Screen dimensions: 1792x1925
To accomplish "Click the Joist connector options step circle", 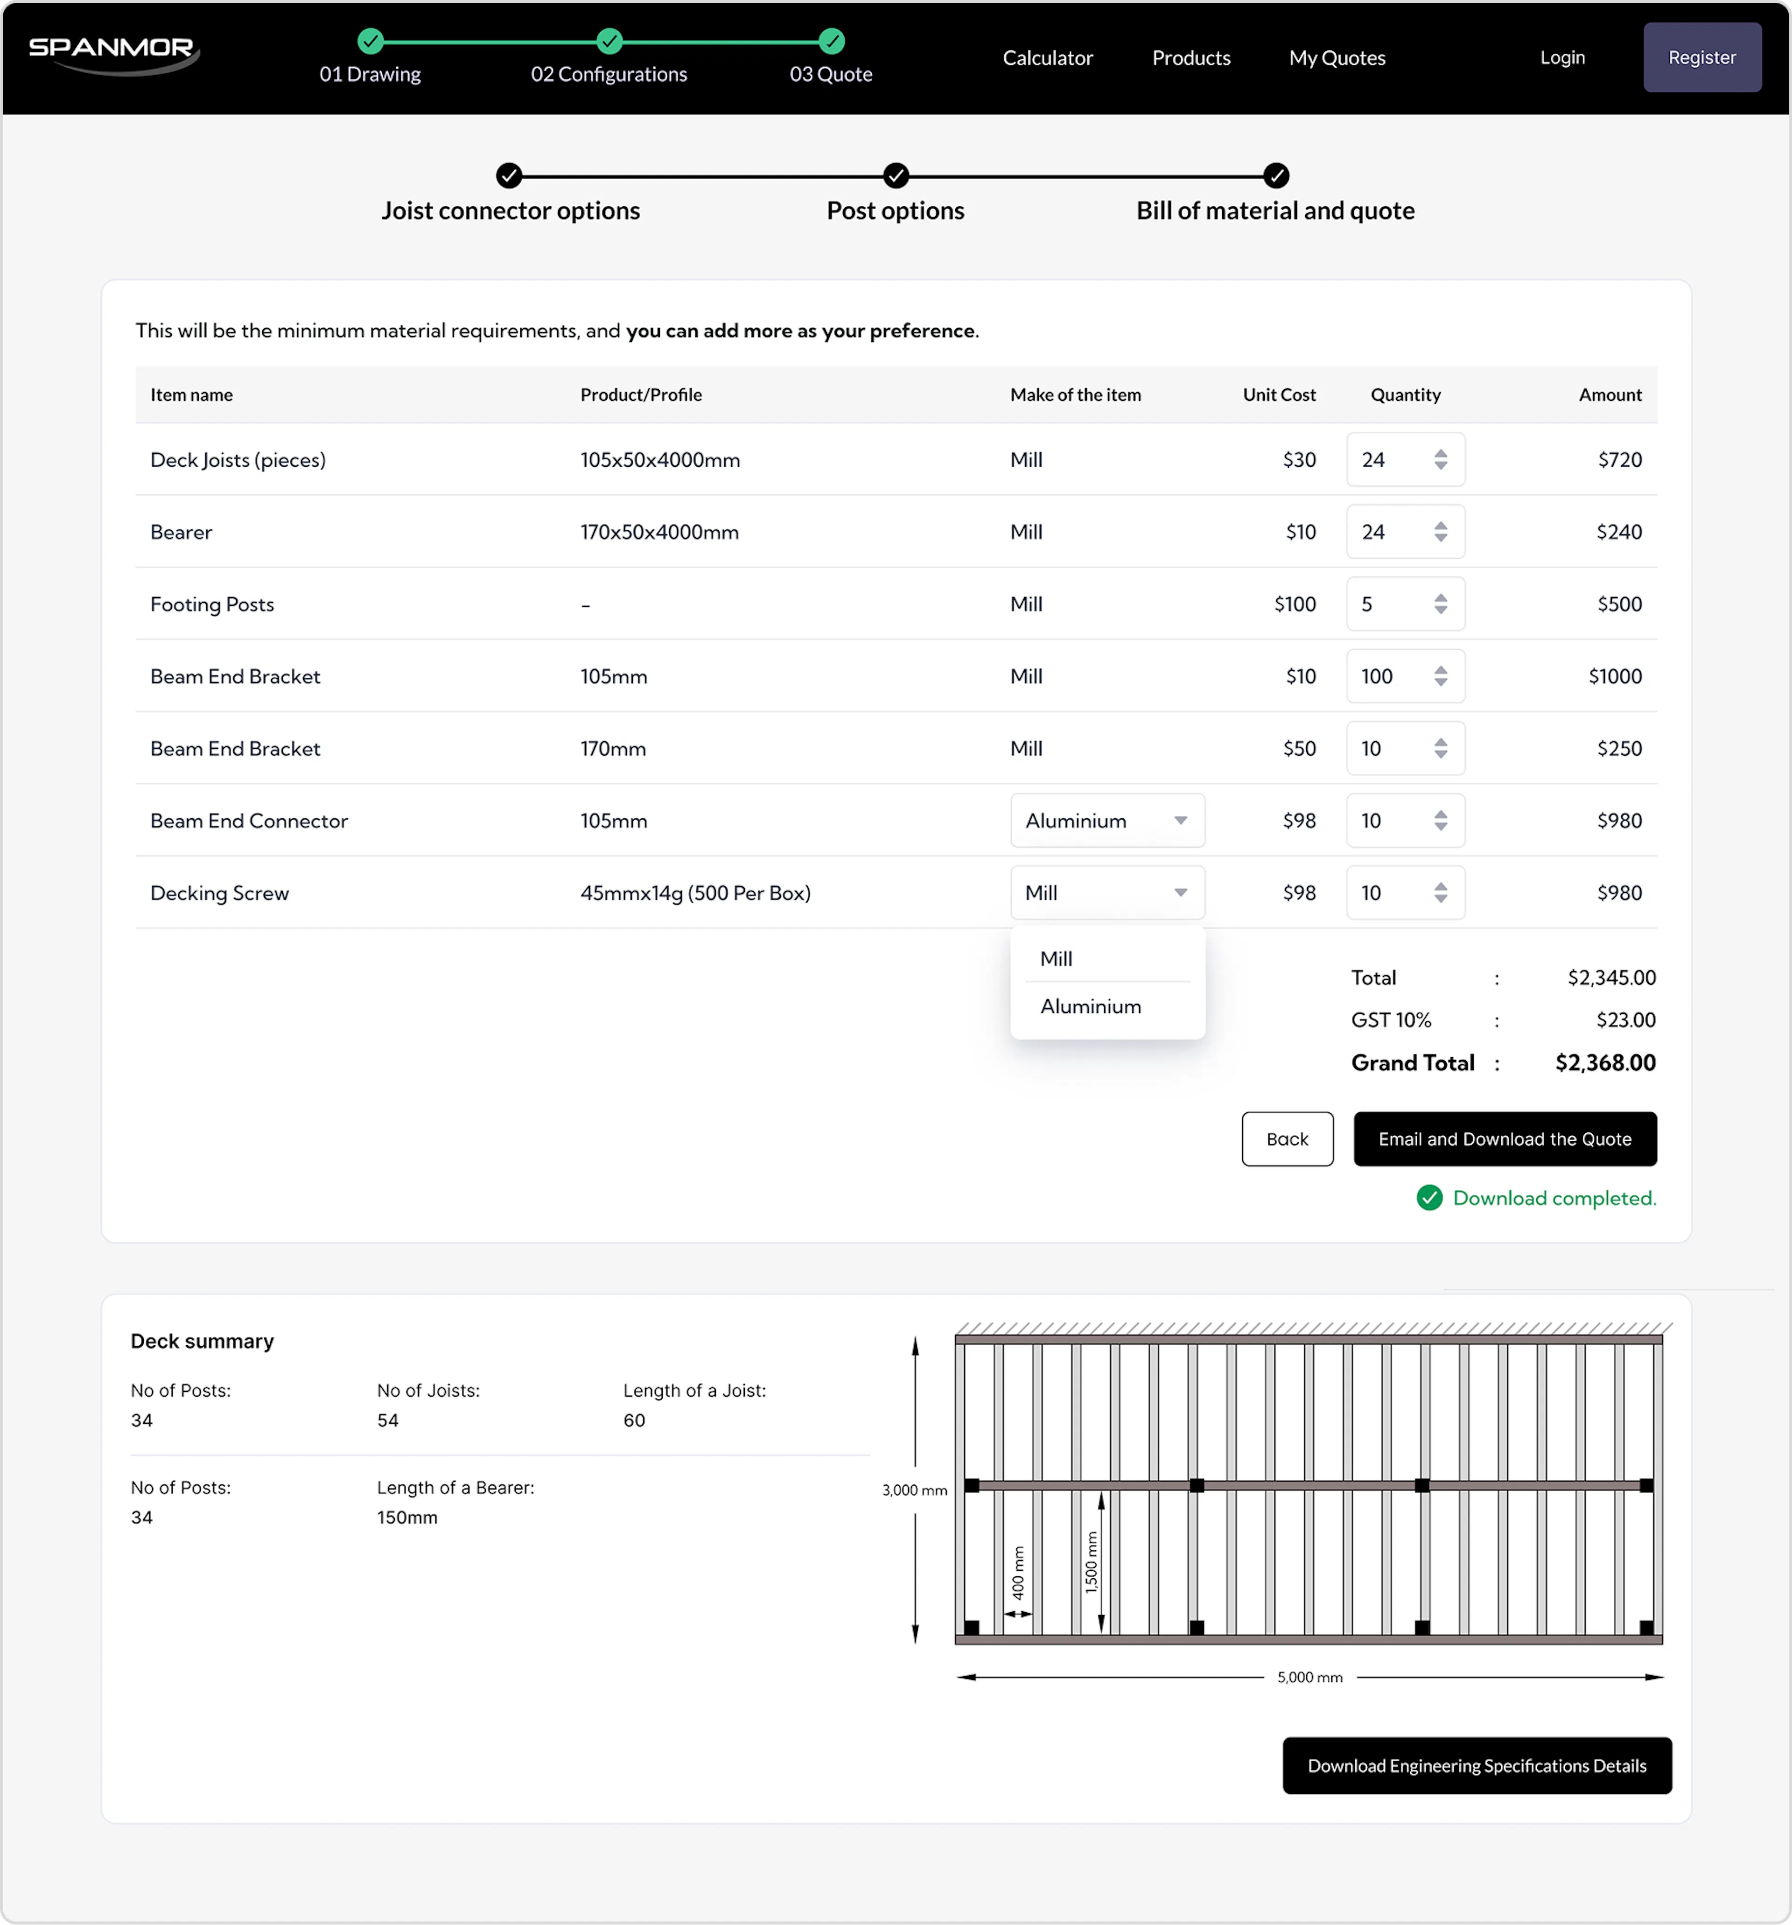I will (x=509, y=175).
